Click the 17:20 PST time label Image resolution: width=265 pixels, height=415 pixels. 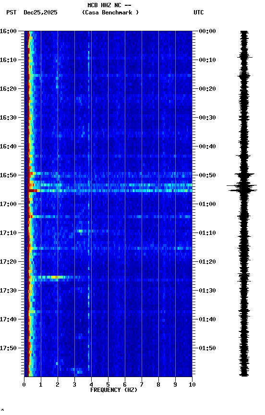coord(8,262)
